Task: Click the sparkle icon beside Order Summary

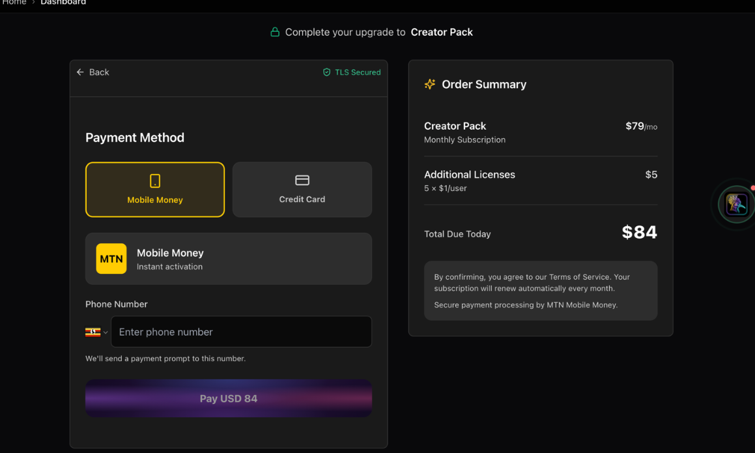Action: (430, 84)
